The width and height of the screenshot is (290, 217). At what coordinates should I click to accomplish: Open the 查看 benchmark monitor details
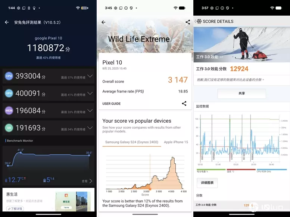tap(87, 181)
